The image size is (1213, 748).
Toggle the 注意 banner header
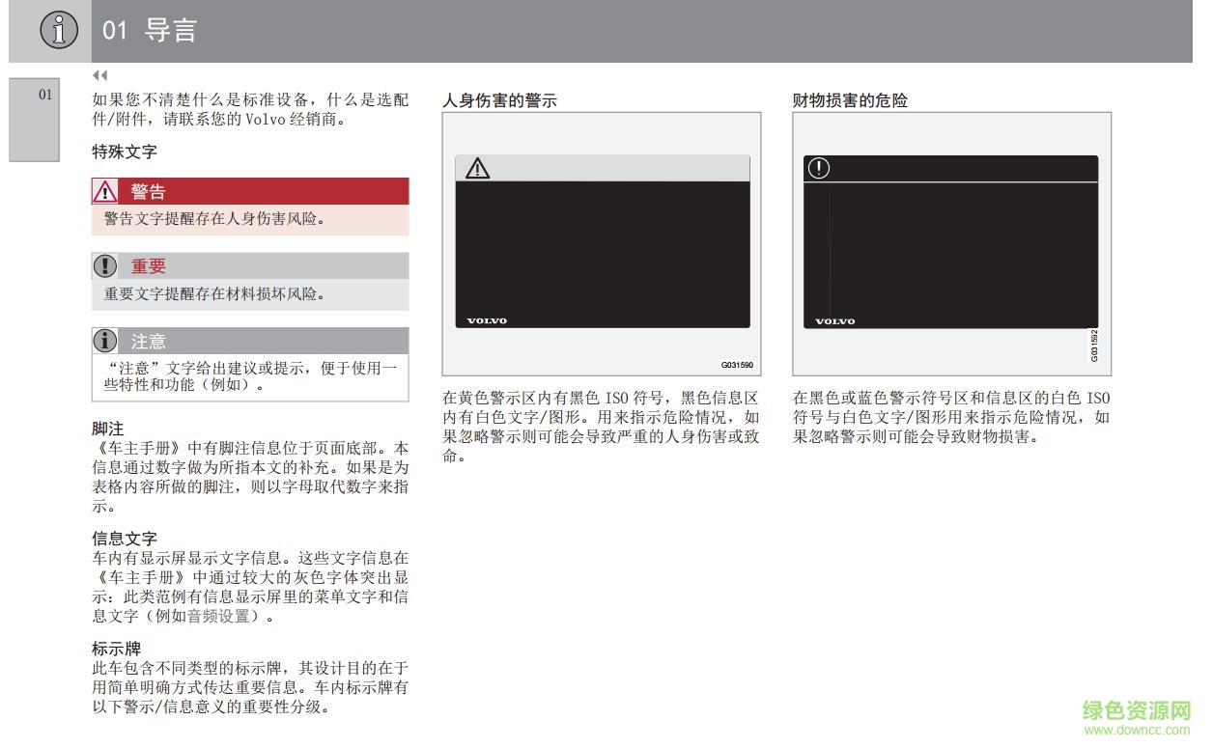pos(250,341)
